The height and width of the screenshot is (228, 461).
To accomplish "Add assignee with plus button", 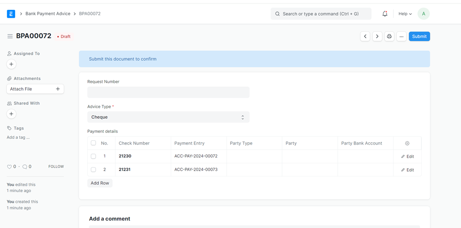I will click(11, 64).
